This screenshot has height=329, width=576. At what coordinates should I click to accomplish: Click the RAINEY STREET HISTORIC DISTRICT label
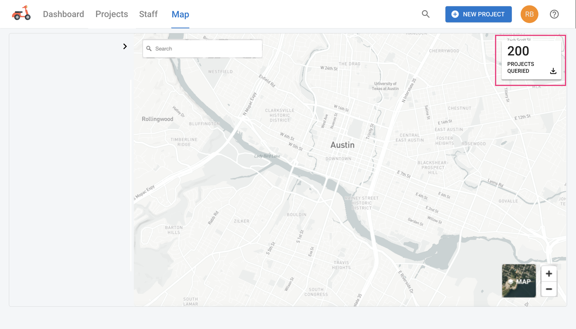click(361, 203)
